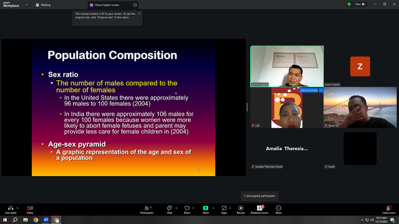Click the panel divider handle beside slide
Viewport: 399px width, 224px height.
coord(247,107)
